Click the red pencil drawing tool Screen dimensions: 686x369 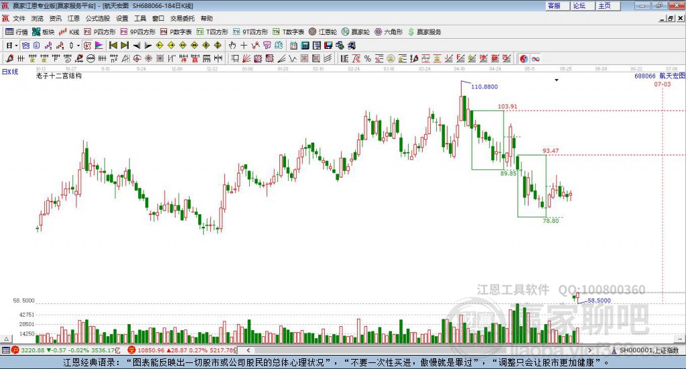pos(9,58)
